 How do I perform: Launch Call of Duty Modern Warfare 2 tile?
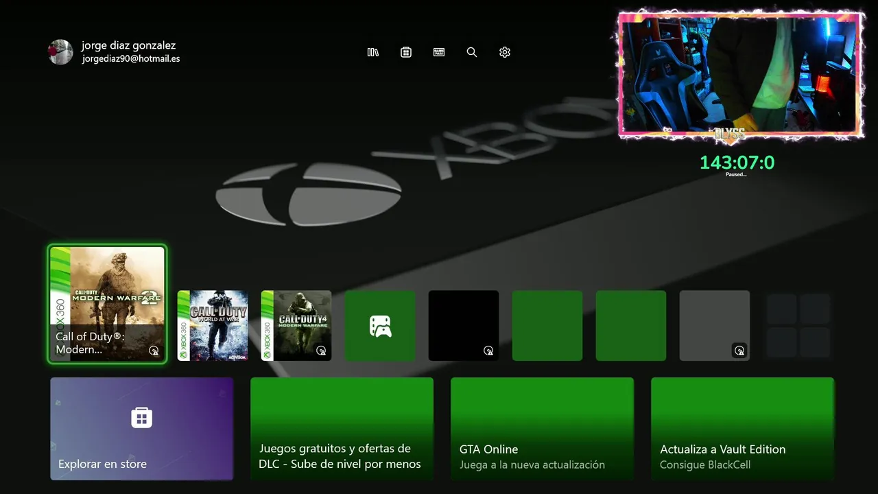tap(108, 304)
